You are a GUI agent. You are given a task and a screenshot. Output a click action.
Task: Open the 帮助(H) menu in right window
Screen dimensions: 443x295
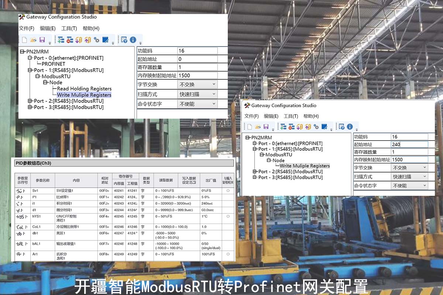click(x=311, y=116)
